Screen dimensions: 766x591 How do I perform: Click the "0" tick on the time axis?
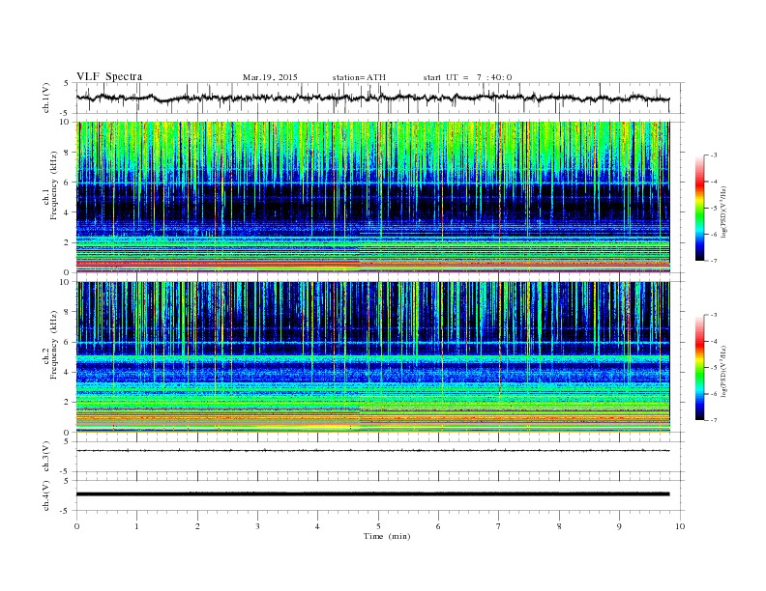[76, 526]
